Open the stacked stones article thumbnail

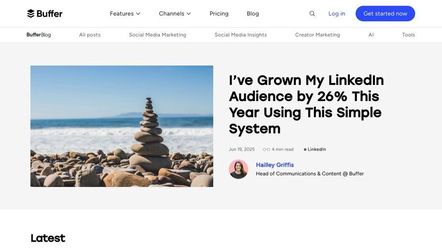point(122,126)
